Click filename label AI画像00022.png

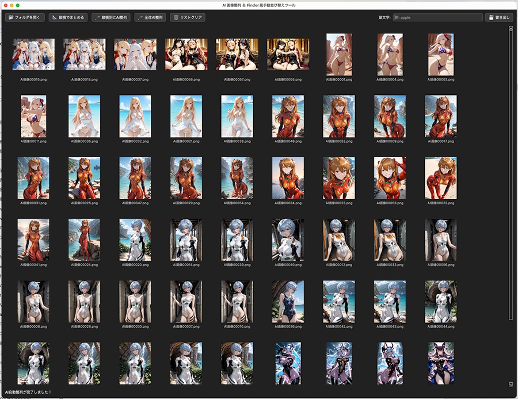pyautogui.click(x=441, y=203)
